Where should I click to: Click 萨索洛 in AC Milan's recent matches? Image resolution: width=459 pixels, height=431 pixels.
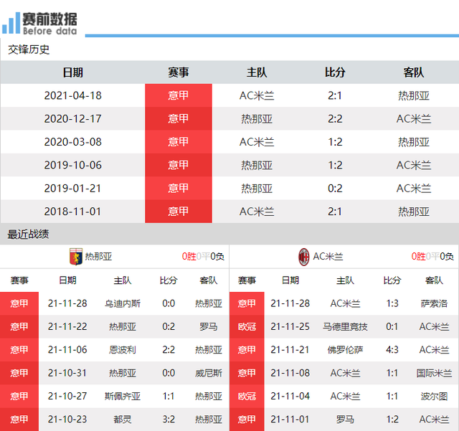(x=434, y=303)
